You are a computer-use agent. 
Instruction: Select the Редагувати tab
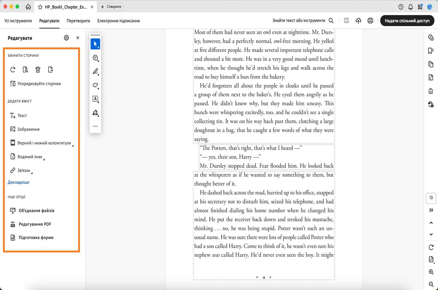point(49,21)
